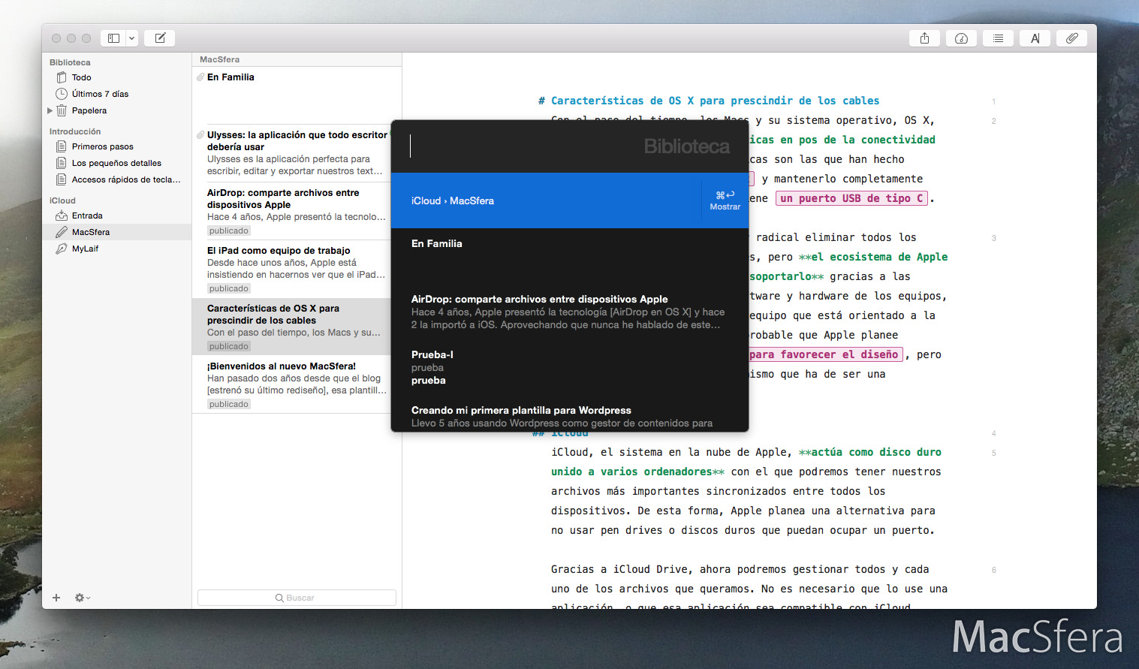Click the trash can icon beside Papelera

click(x=62, y=110)
